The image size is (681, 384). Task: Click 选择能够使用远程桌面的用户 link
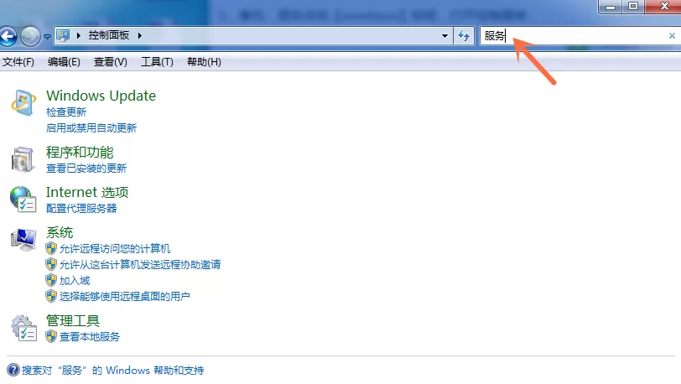pyautogui.click(x=125, y=296)
